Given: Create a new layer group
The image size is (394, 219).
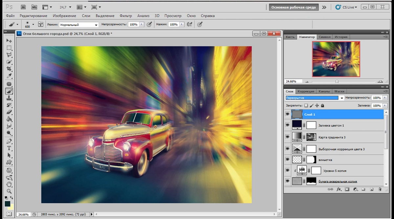Looking at the screenshot, I should 363,189.
